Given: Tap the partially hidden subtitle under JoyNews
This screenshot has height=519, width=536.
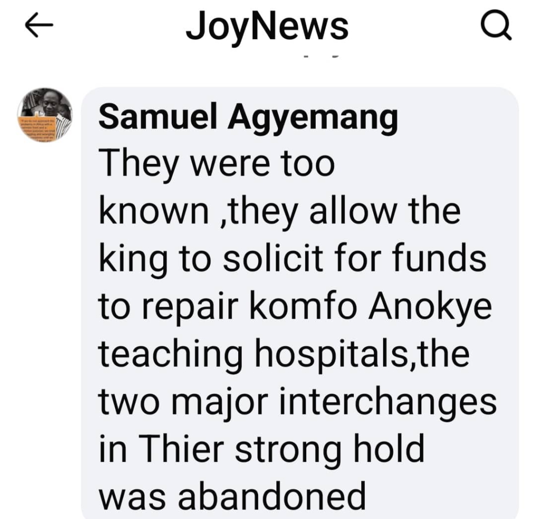Looking at the screenshot, I should [x=321, y=56].
